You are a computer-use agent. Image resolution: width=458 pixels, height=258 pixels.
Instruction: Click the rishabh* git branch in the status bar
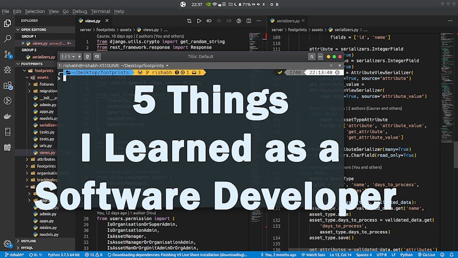click(x=14, y=255)
